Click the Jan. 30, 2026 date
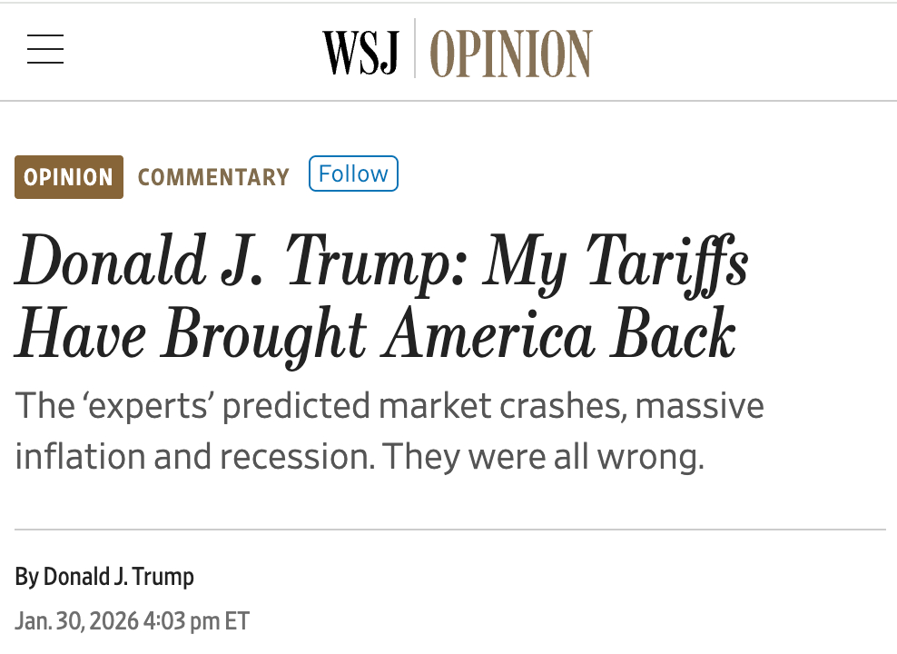Viewport: 897px width, 654px height. pyautogui.click(x=77, y=621)
